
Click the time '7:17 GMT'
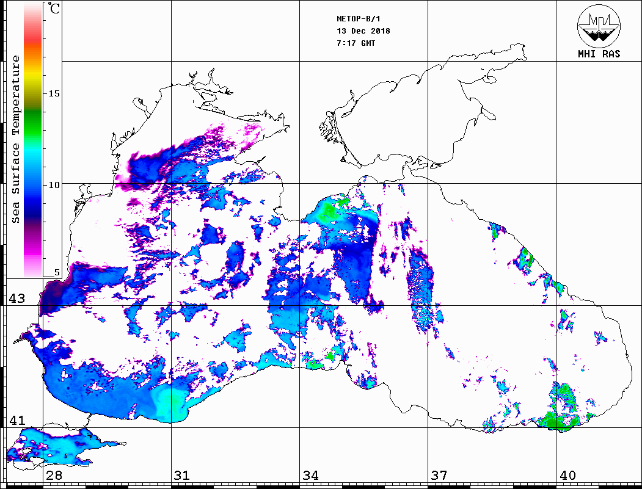coord(356,43)
